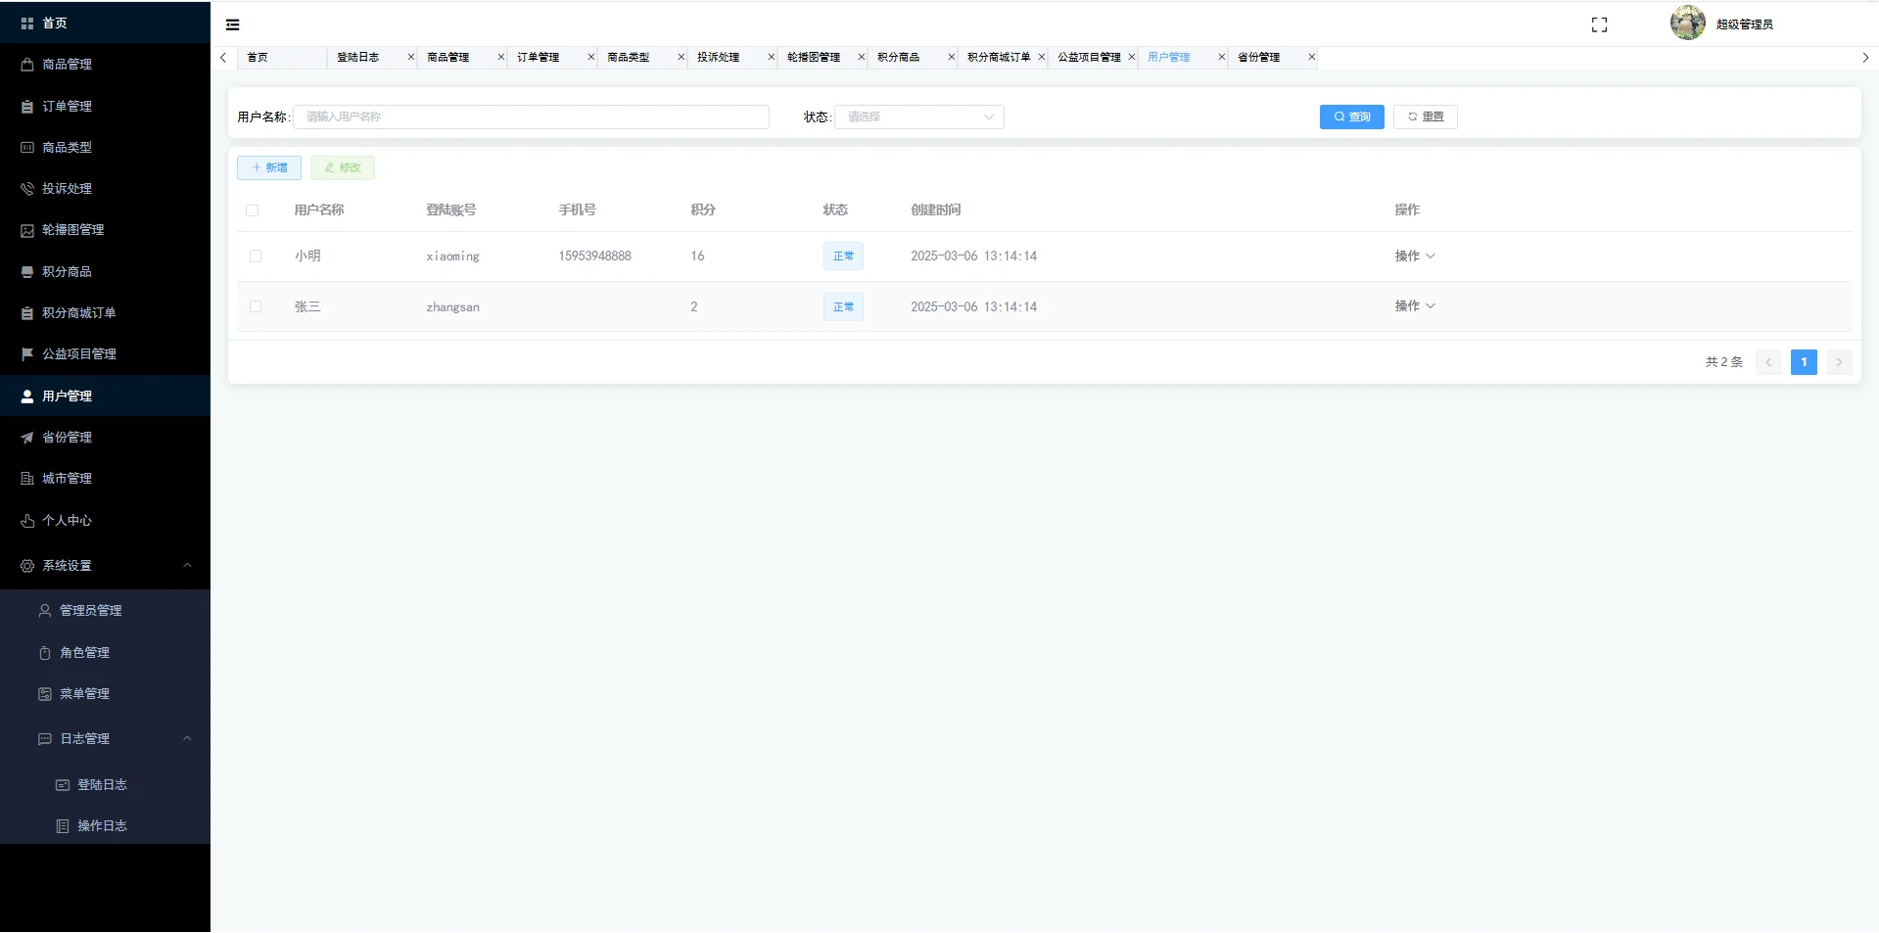Expand the 操作 dropdown on 张三's row
Screen dimensions: 1879x933
1414,305
